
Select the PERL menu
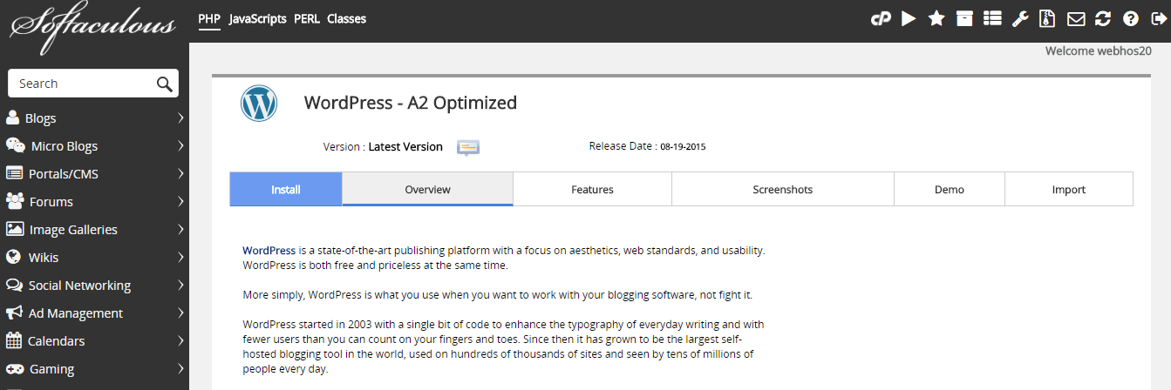tap(307, 18)
